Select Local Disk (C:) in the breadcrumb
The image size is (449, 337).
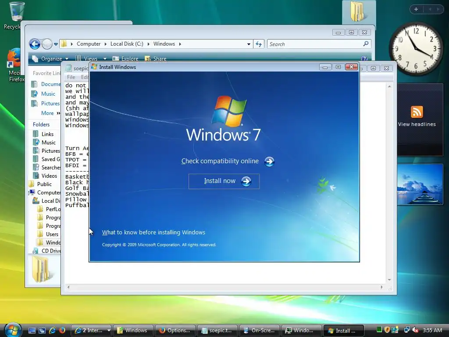(x=127, y=44)
